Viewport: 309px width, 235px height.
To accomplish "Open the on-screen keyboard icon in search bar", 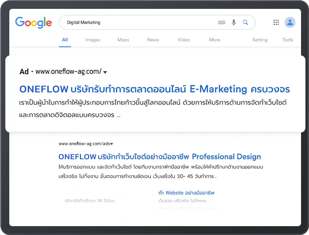I will pyautogui.click(x=221, y=23).
